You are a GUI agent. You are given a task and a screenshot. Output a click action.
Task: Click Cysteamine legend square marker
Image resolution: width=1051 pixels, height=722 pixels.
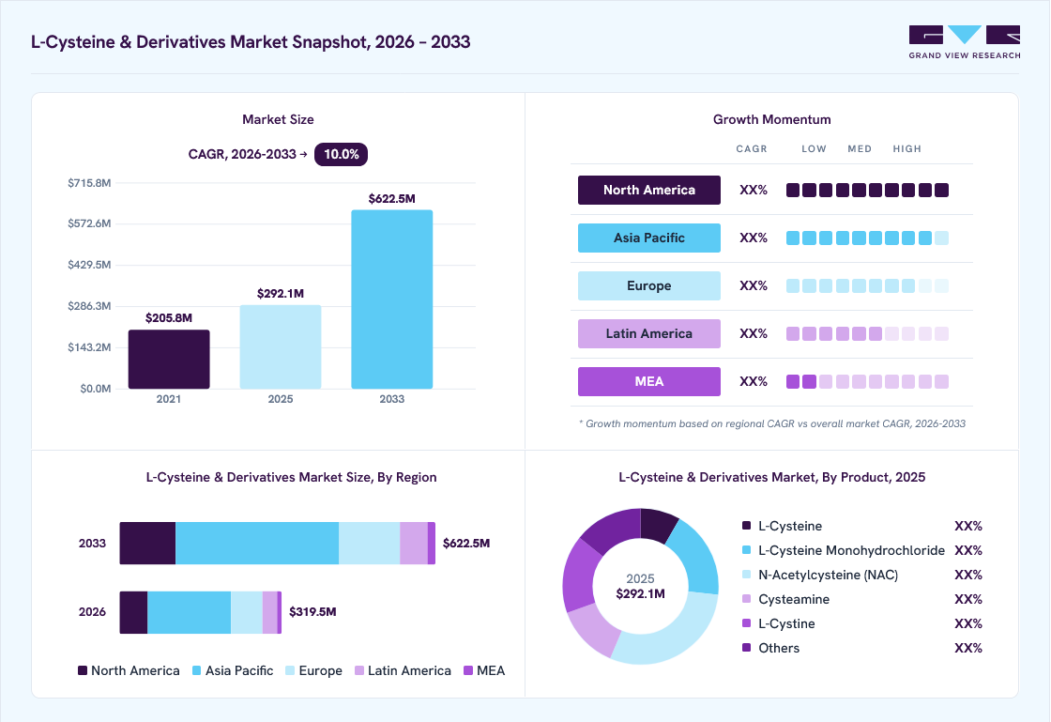(x=747, y=599)
